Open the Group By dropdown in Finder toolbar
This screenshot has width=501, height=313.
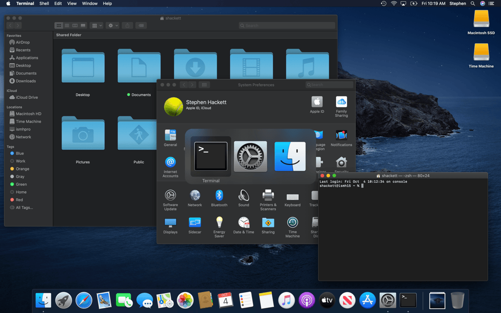point(96,25)
